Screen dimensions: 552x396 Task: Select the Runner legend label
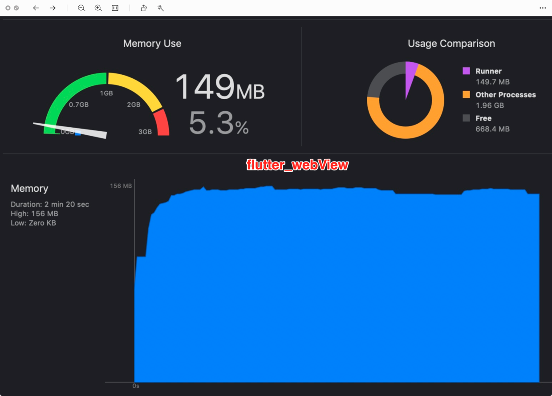coord(488,71)
